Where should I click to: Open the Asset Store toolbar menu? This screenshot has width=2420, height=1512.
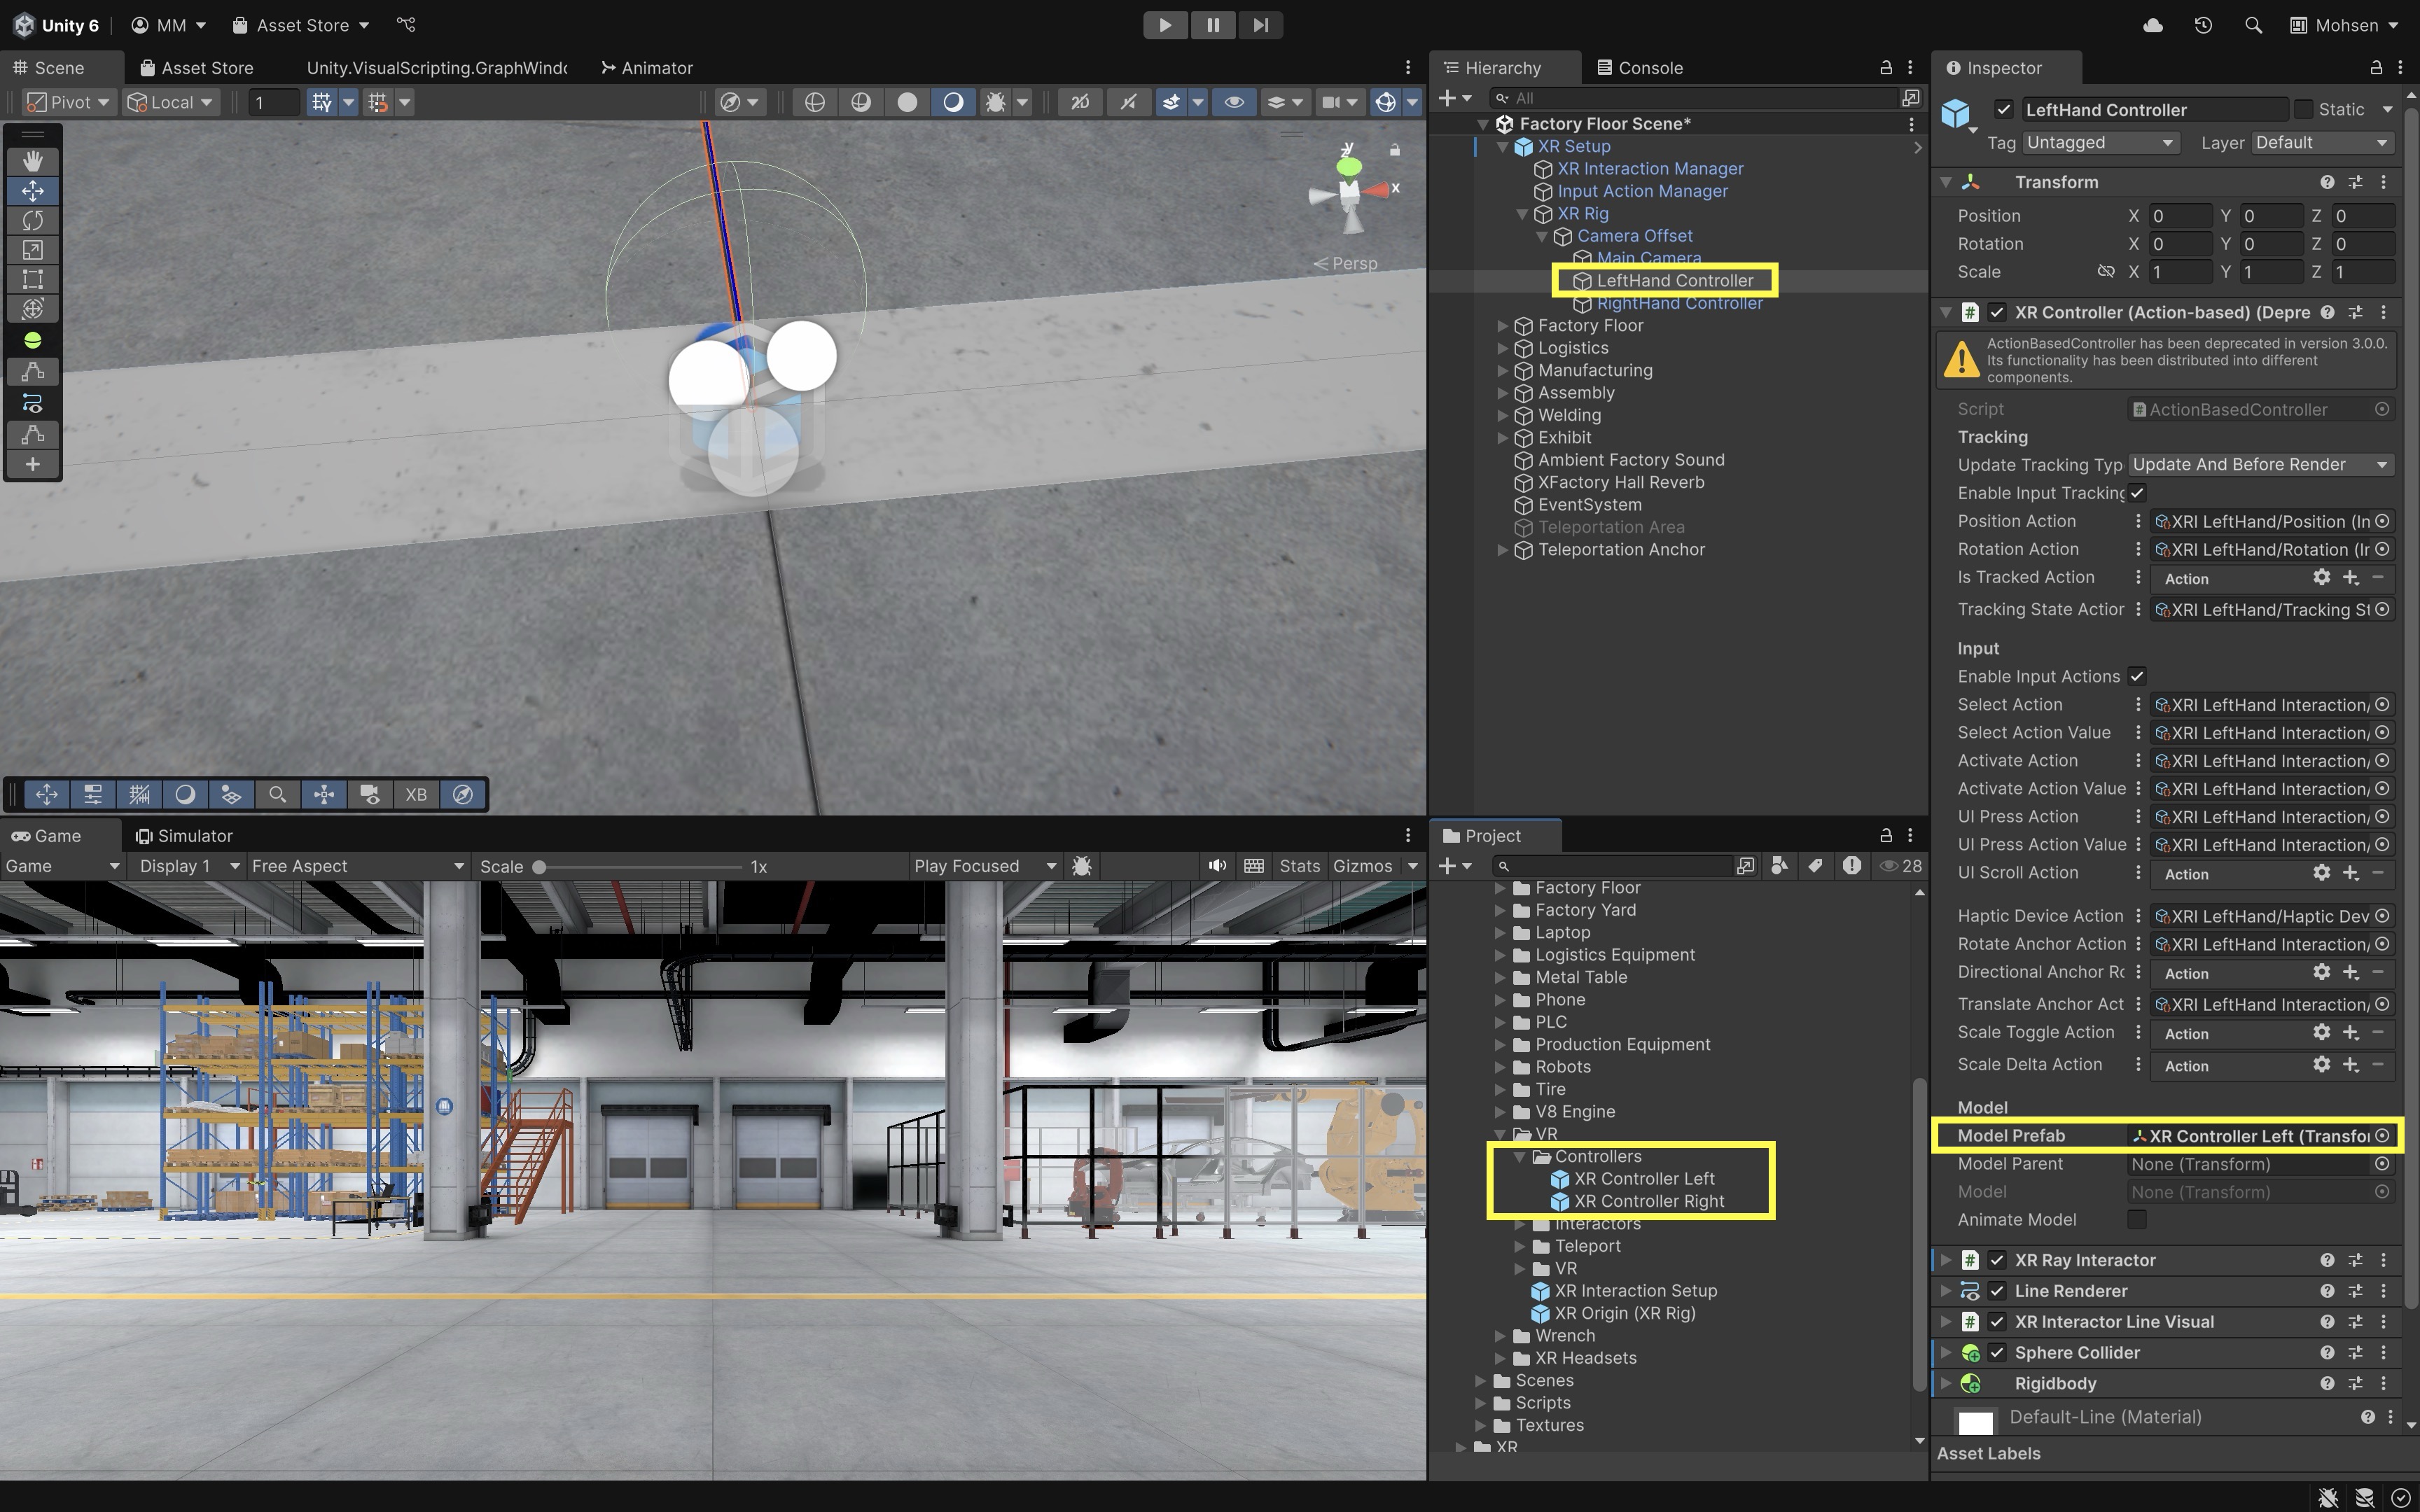300,25
